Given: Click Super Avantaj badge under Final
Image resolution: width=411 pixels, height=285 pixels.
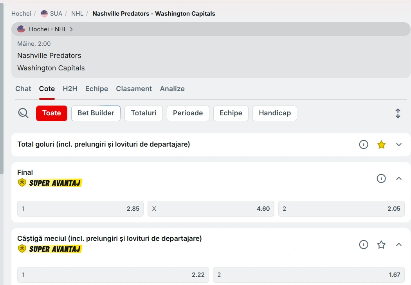Looking at the screenshot, I should [50, 183].
